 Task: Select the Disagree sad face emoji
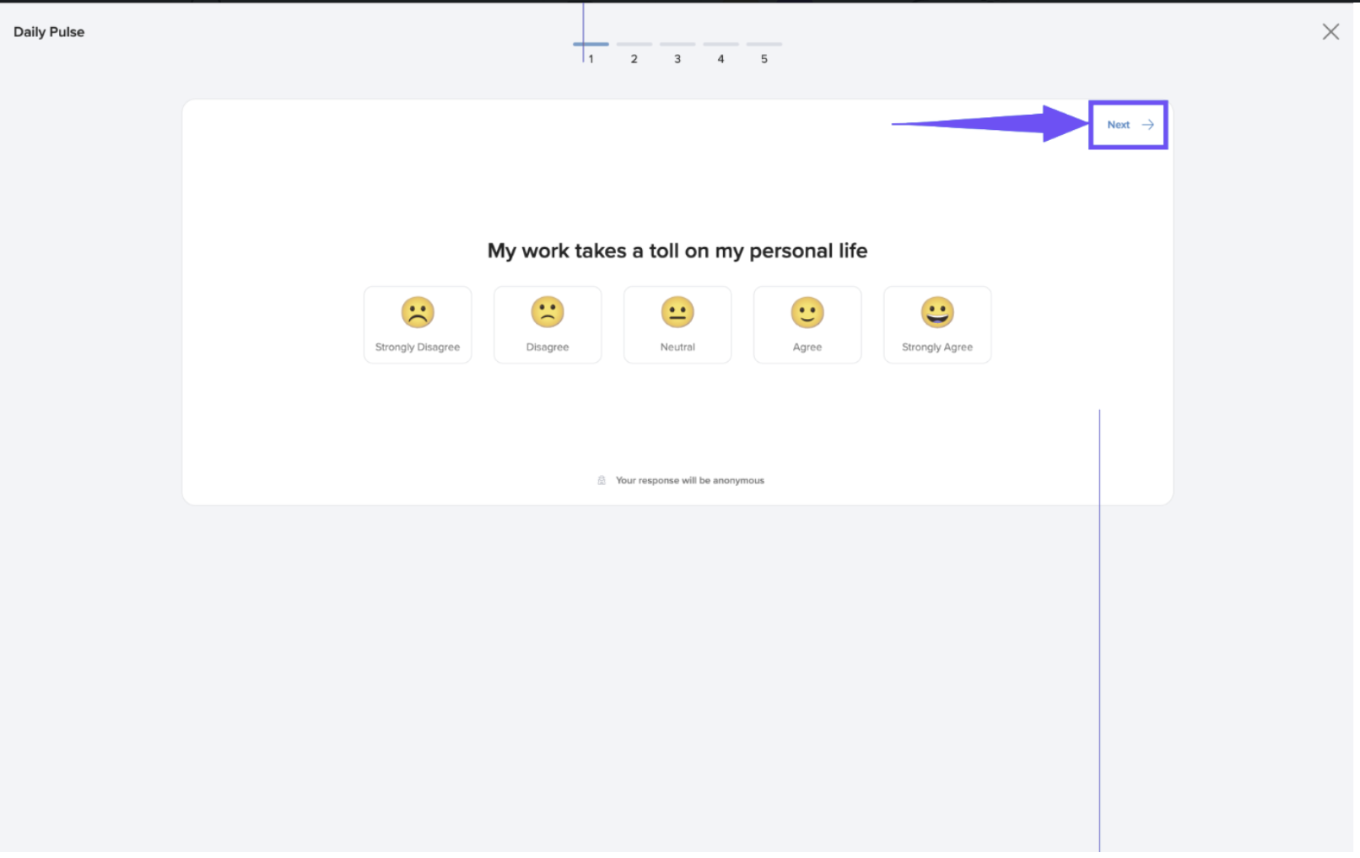pos(548,312)
